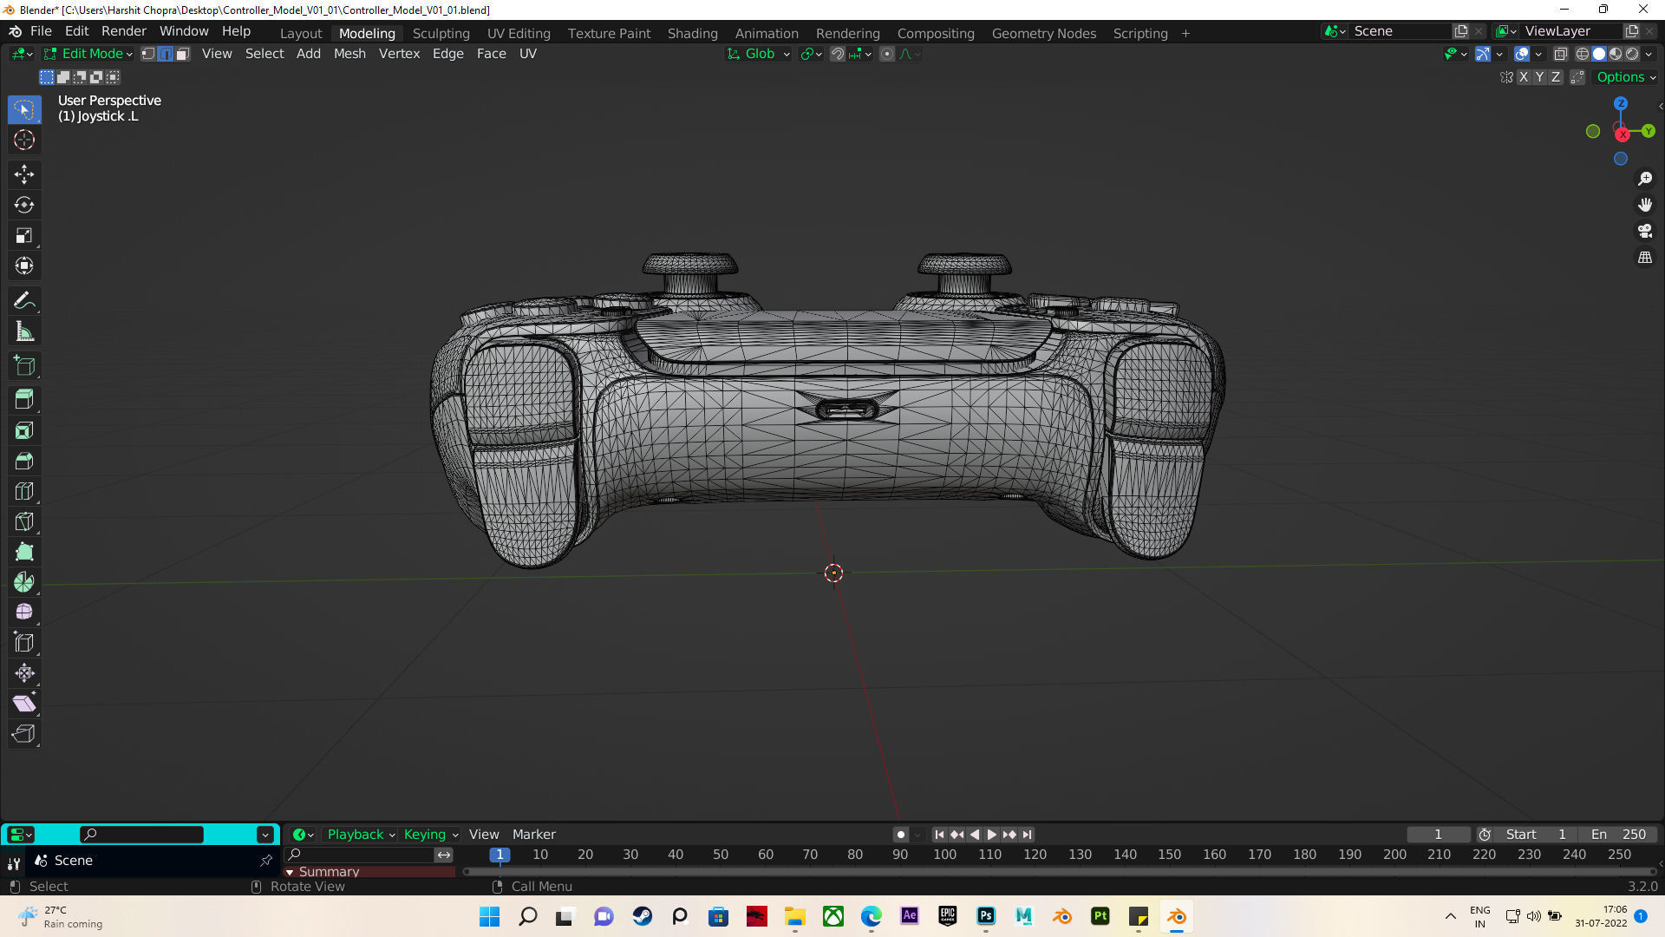
Task: Select the Measure tool
Action: (x=24, y=331)
